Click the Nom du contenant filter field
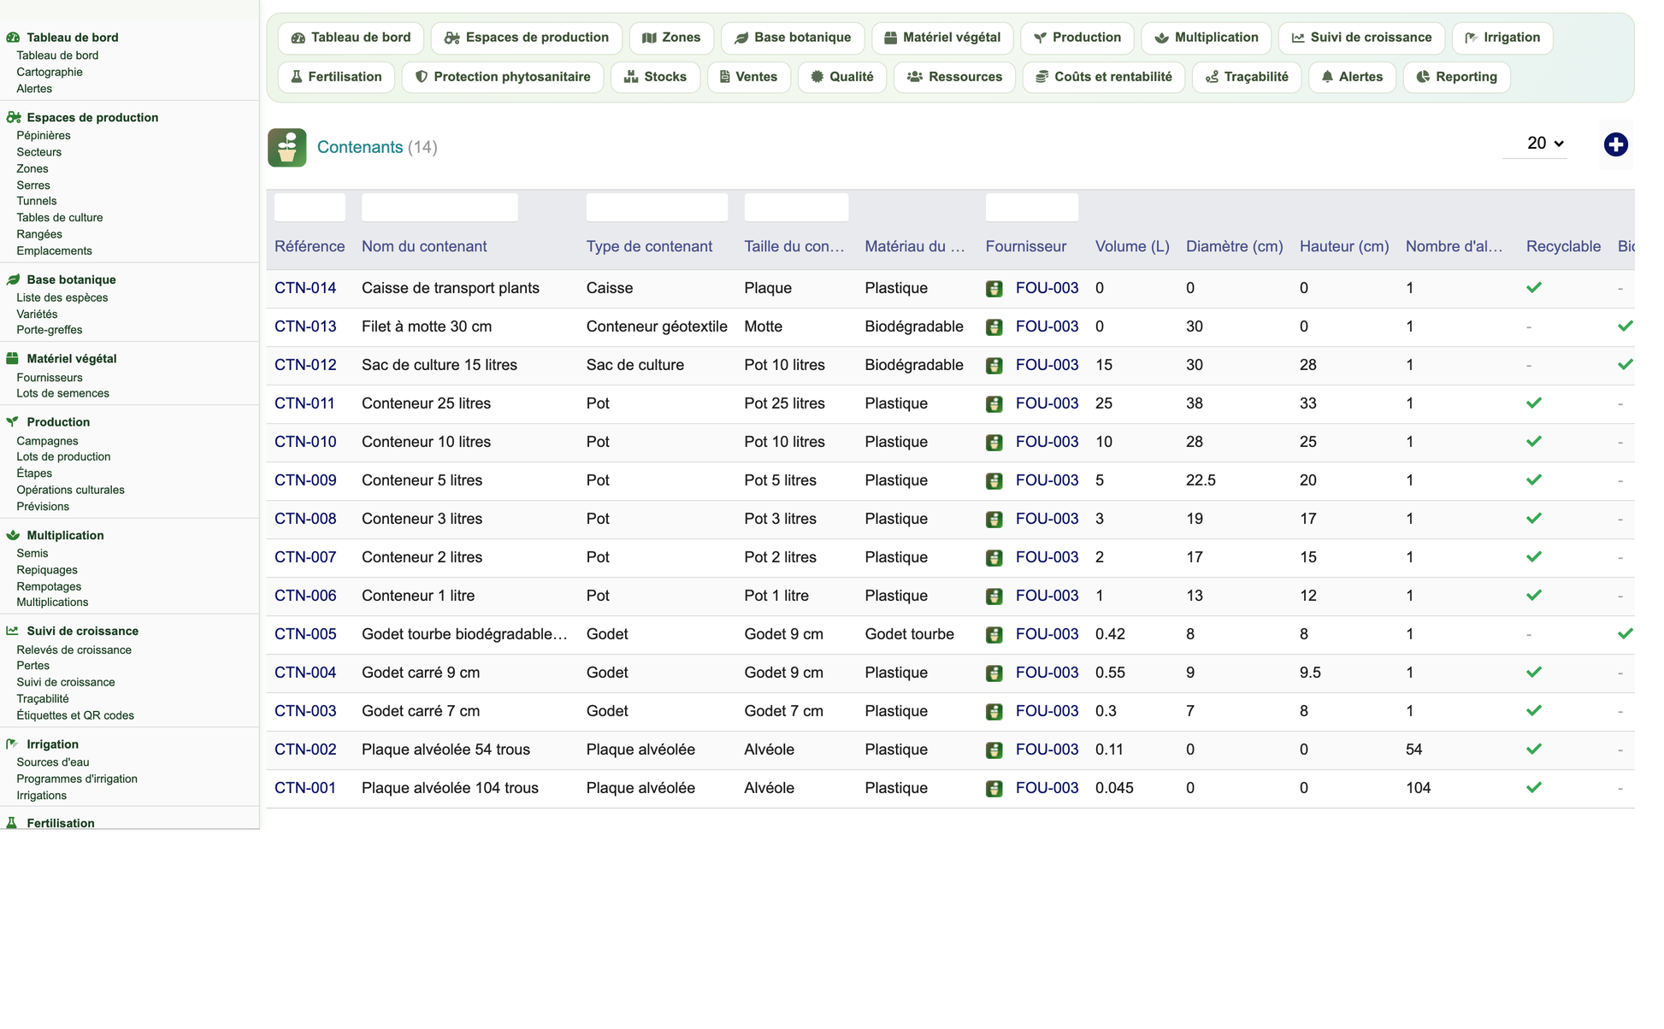The width and height of the screenshot is (1664, 1029). [440, 208]
